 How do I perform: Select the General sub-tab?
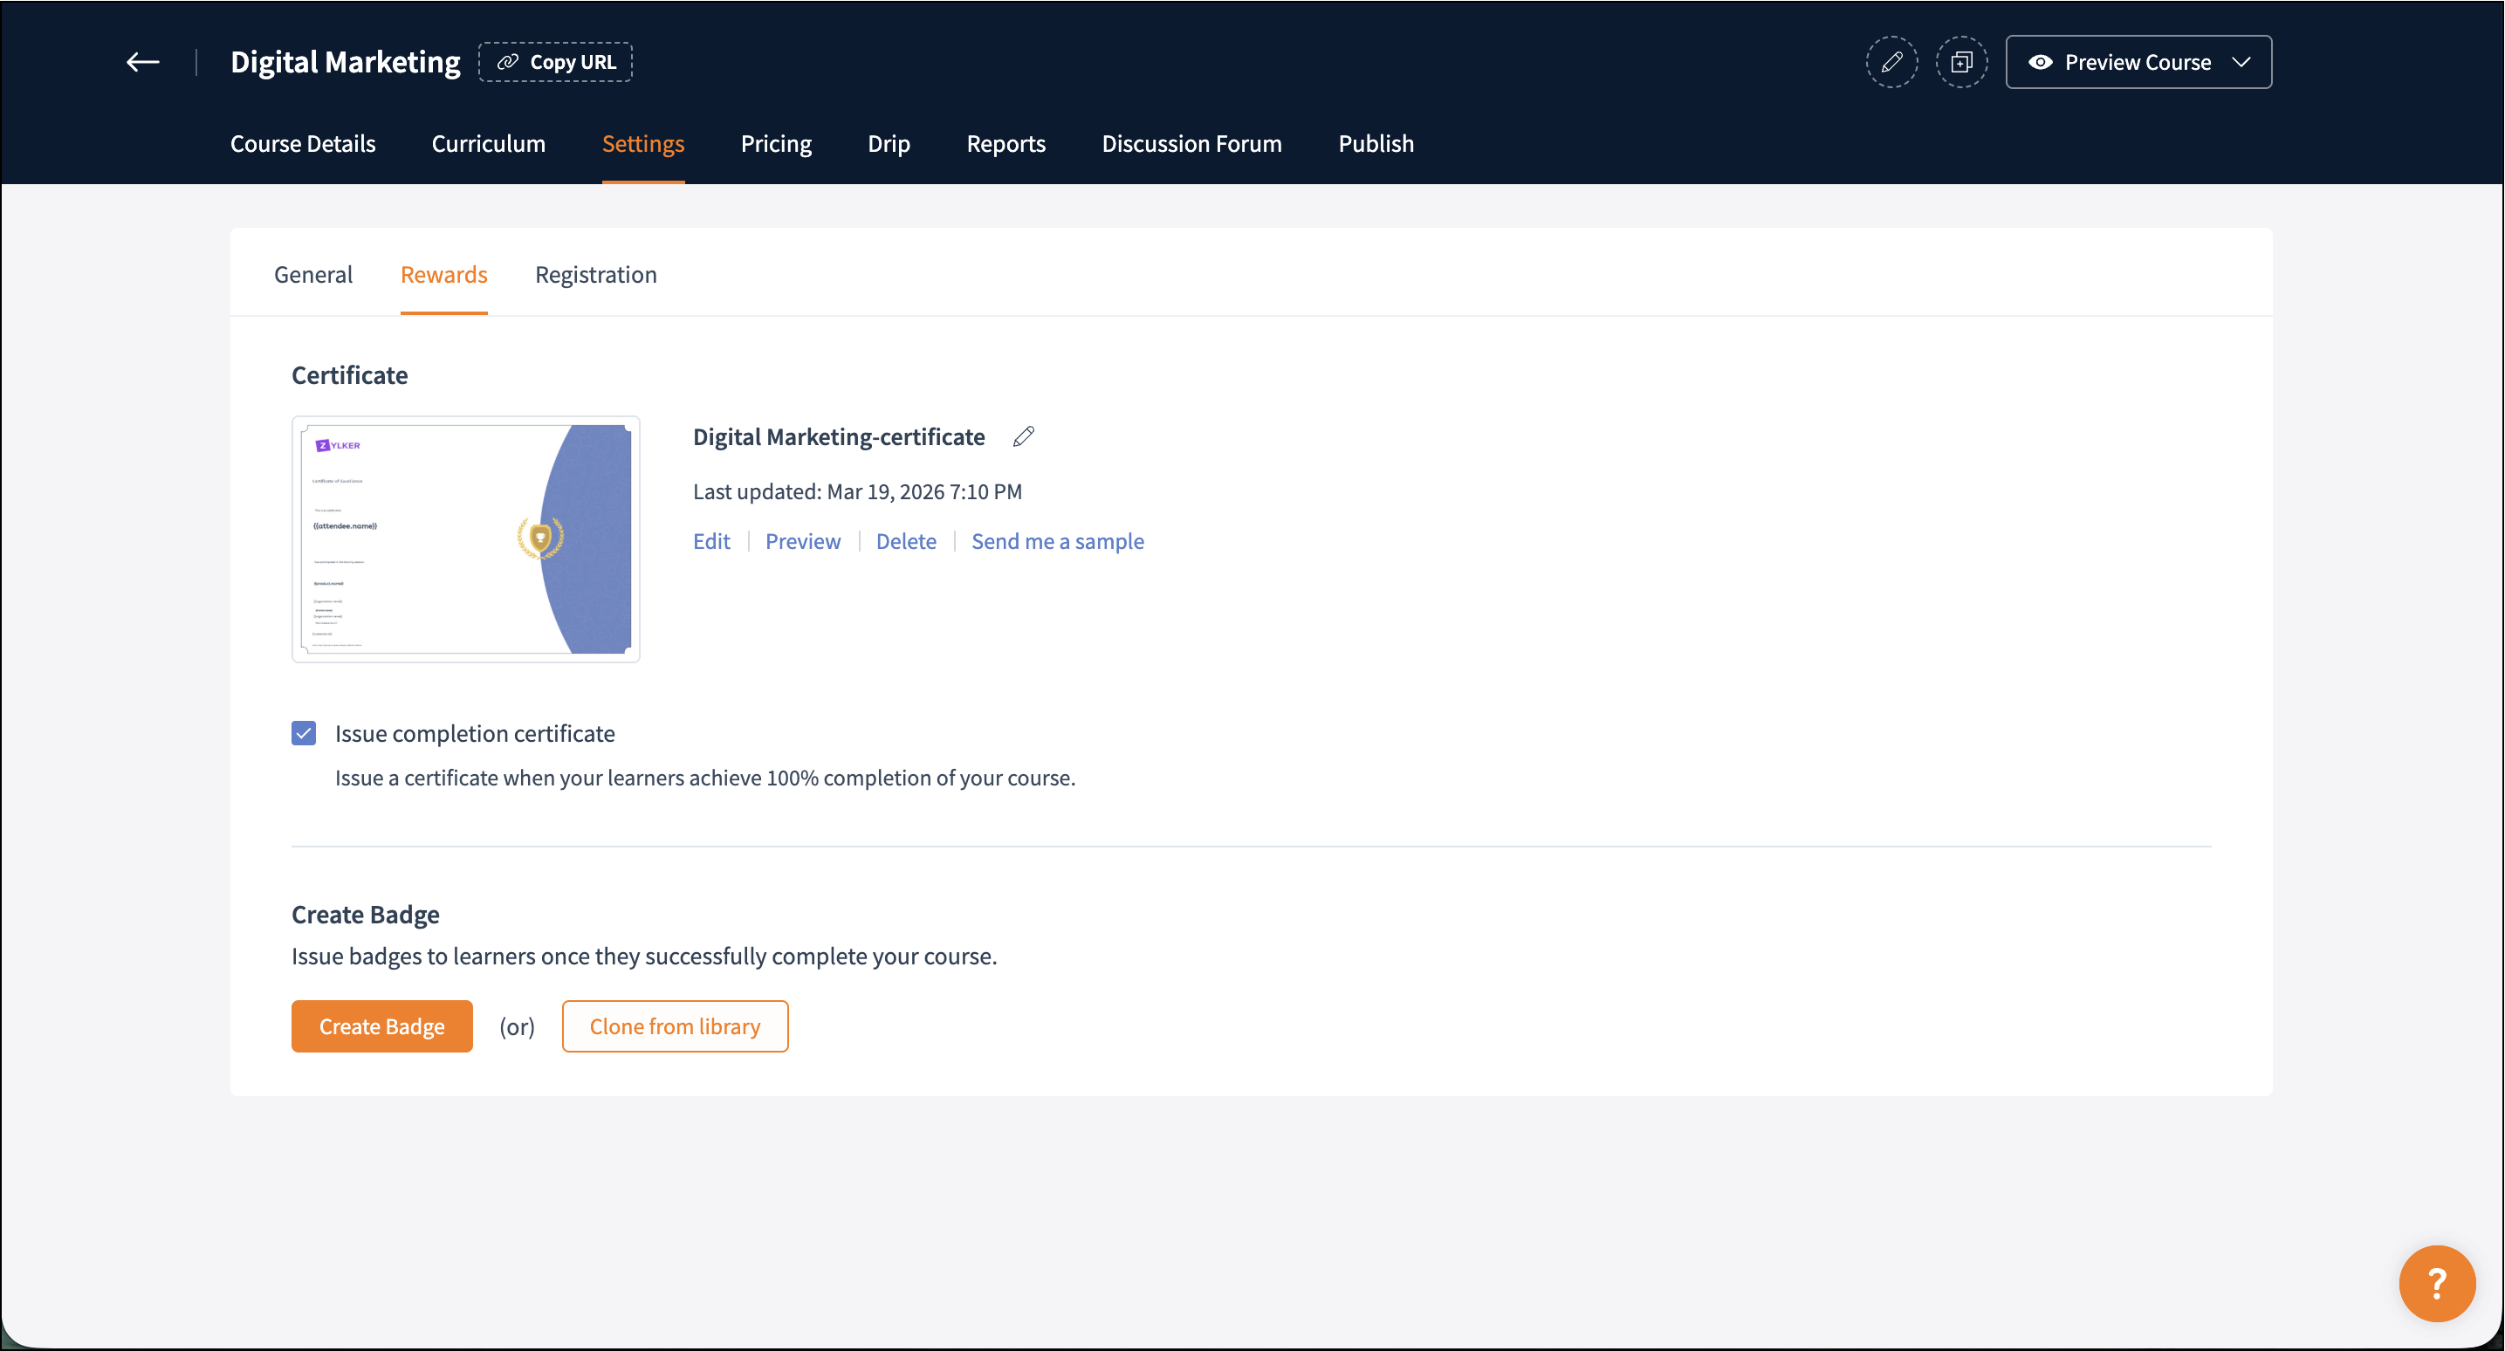click(x=313, y=275)
